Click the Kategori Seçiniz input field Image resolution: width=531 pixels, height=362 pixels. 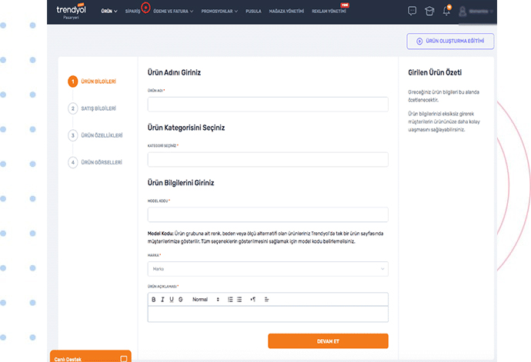[268, 160]
